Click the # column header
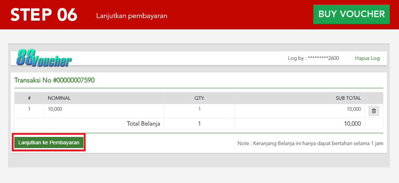The height and width of the screenshot is (183, 399). tap(29, 98)
